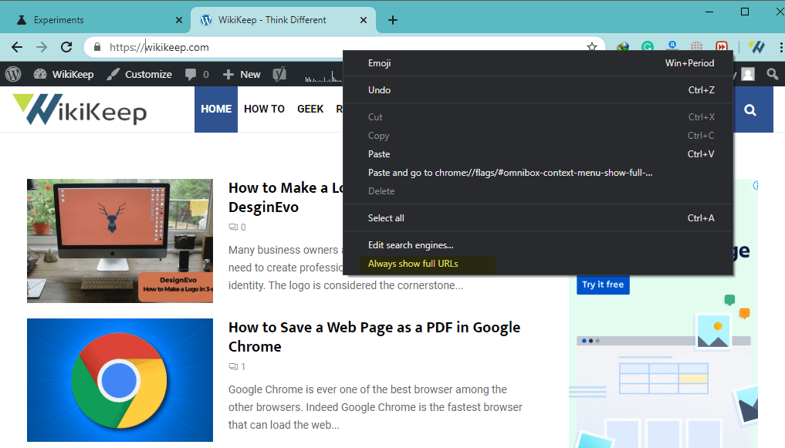Switch to the Experiments tab
Image resolution: width=785 pixels, height=448 pixels.
(x=95, y=20)
